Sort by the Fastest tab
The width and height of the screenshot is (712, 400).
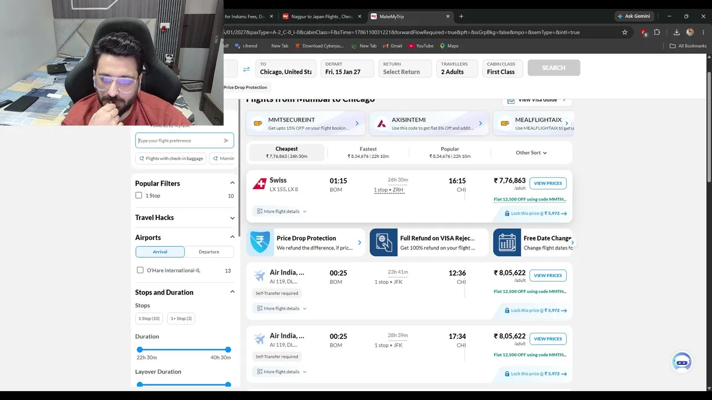[368, 152]
